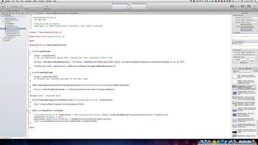Show the Breakpoint navigator icon

(x=20, y=13)
